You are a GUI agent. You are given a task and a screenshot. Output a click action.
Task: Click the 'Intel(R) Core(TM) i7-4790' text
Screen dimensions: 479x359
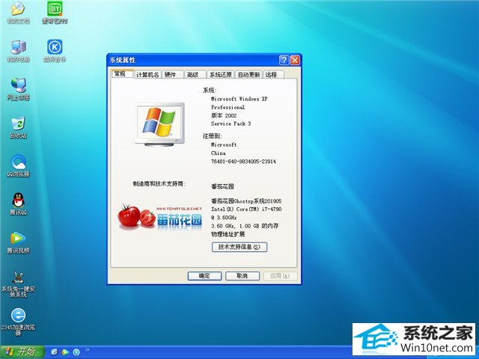(x=246, y=209)
